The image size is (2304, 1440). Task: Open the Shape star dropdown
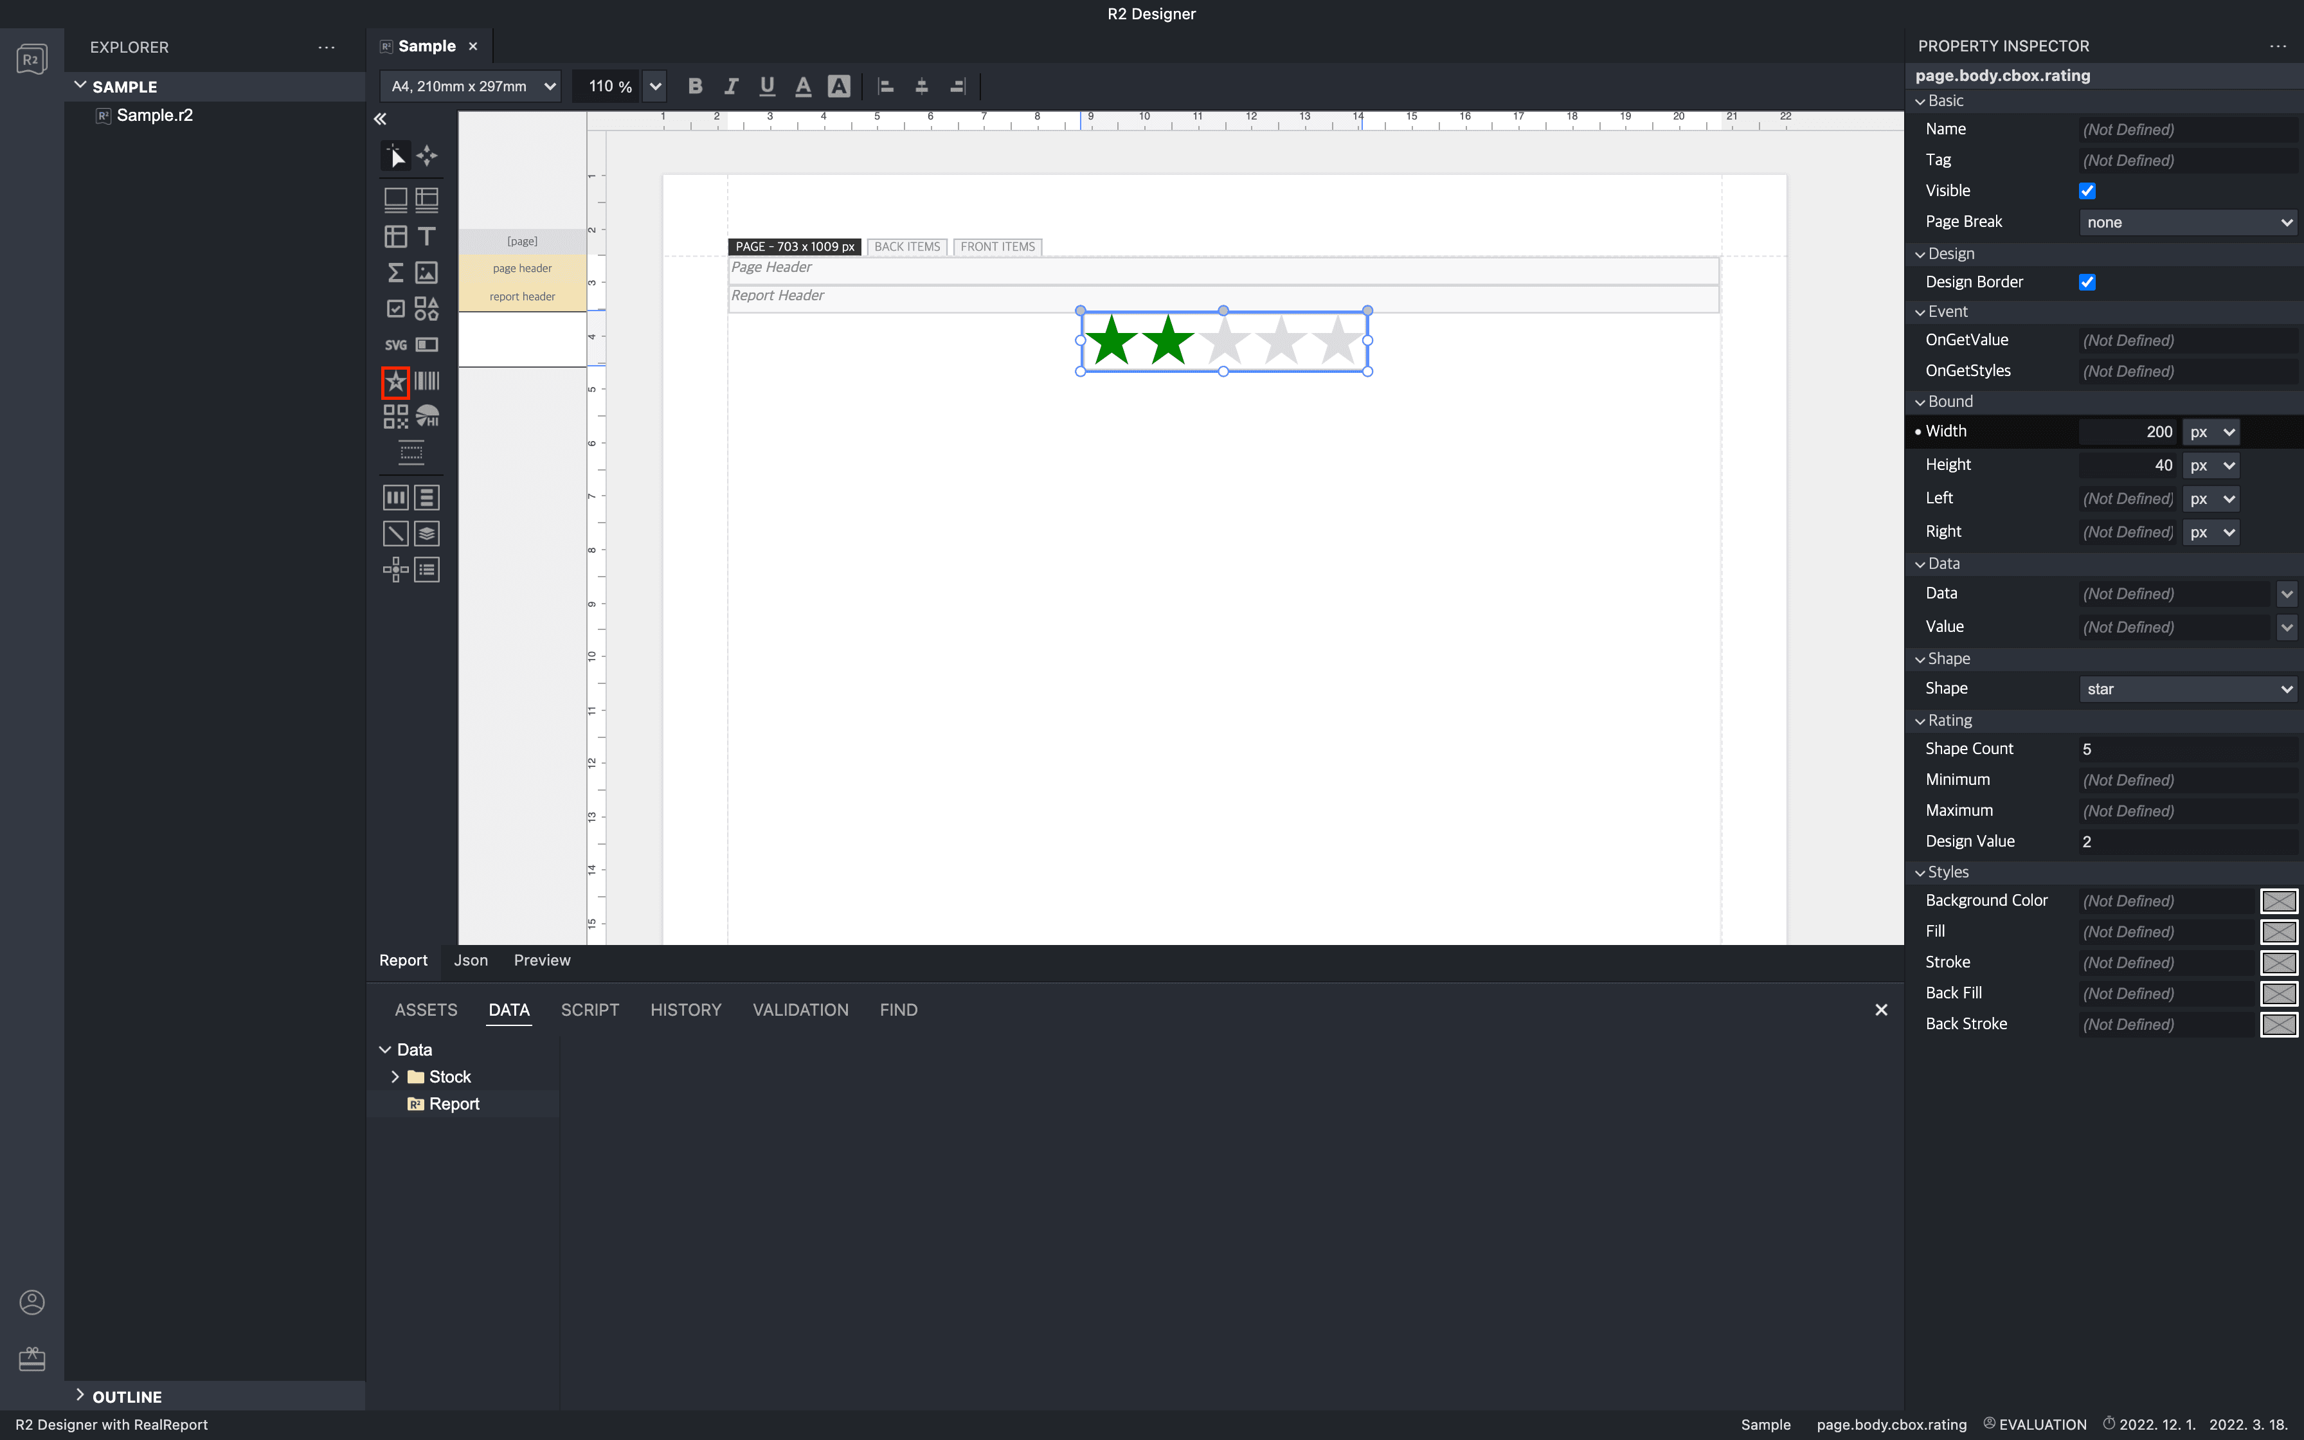(2189, 688)
